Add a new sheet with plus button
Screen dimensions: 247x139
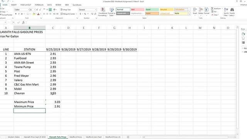tap(128, 137)
